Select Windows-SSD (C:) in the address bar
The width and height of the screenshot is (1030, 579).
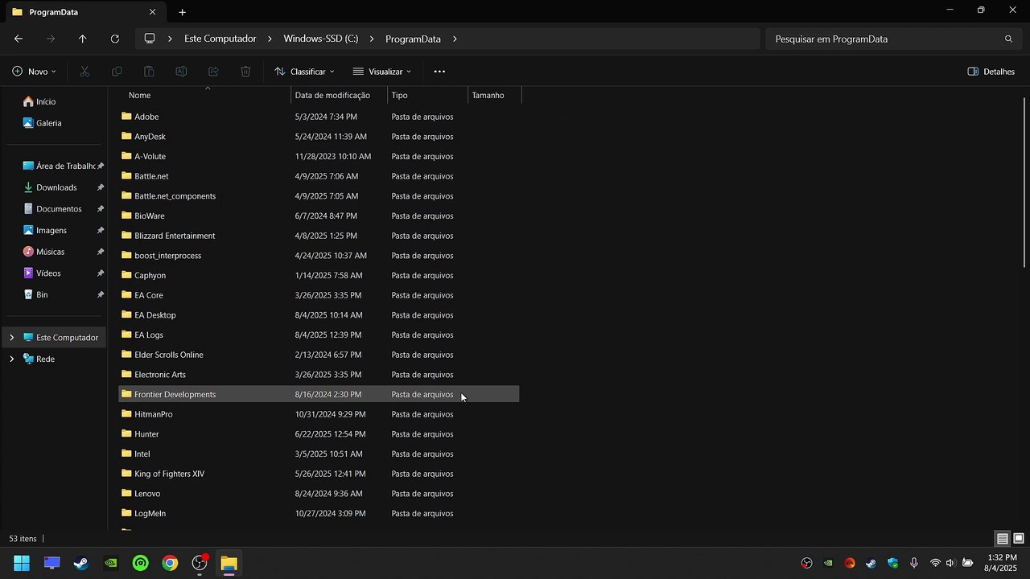[321, 39]
